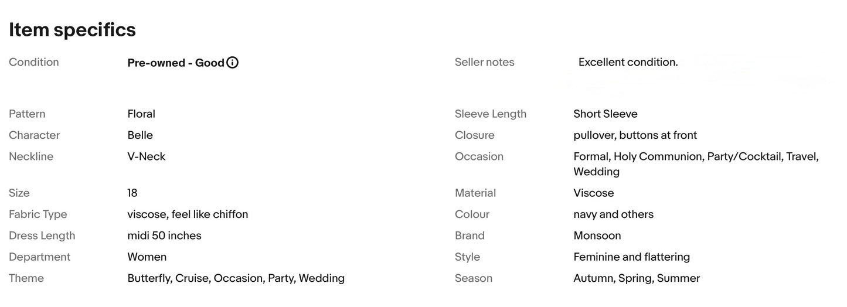Click the viscose, feel like chiffon text
This screenshot has width=847, height=307.
[188, 214]
